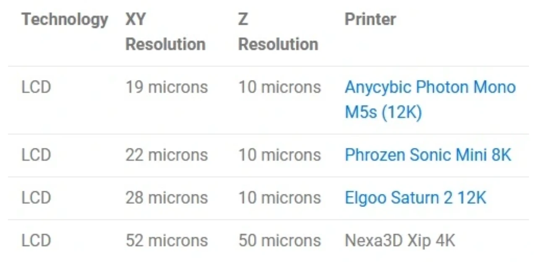The height and width of the screenshot is (262, 537).
Task: Select the 19 microns cell
Action: click(167, 87)
